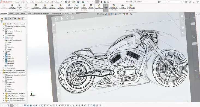This screenshot has height=107, width=200.
Task: Open Configuración de ensamblaje grande
Action: (131, 8)
